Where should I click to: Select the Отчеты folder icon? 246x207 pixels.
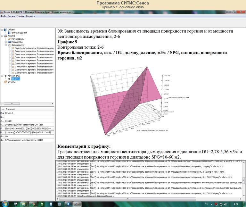pos(5,82)
